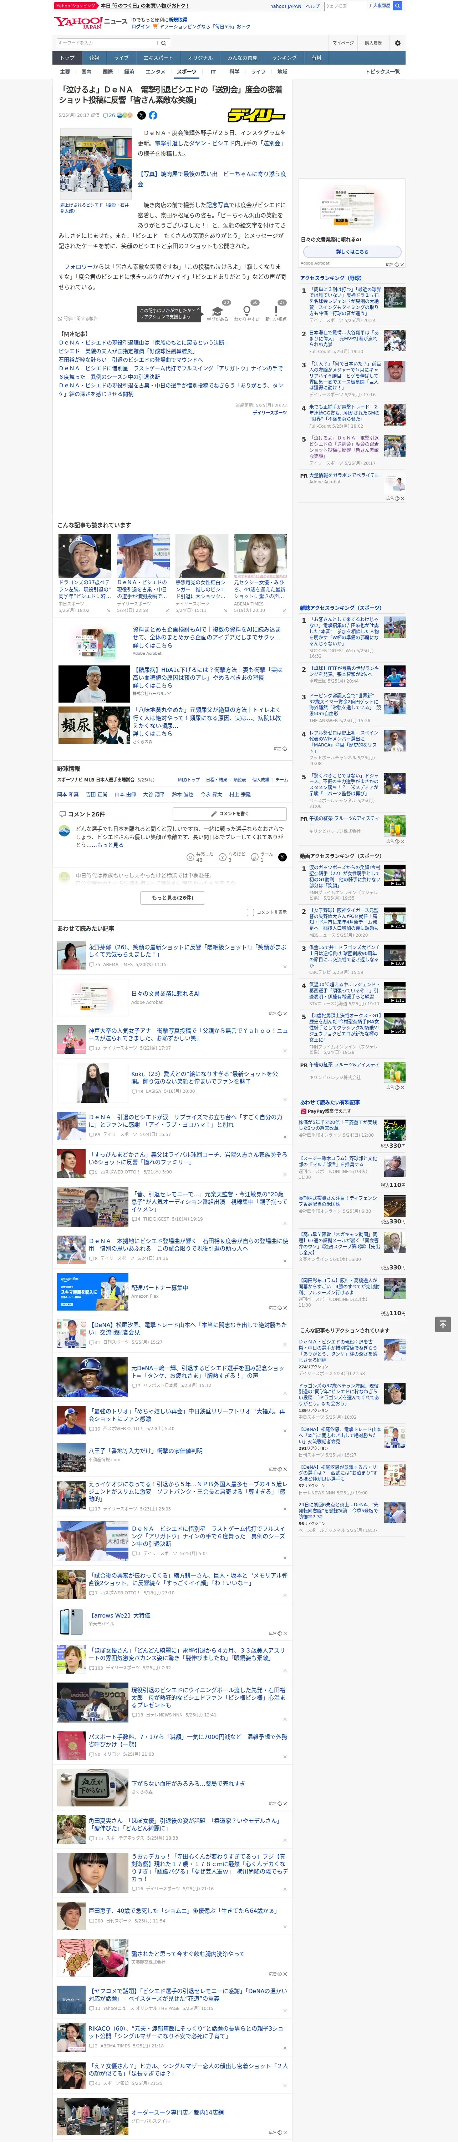The image size is (458, 2142).
Task: Open the ランキング navigation tab
Action: point(284,58)
